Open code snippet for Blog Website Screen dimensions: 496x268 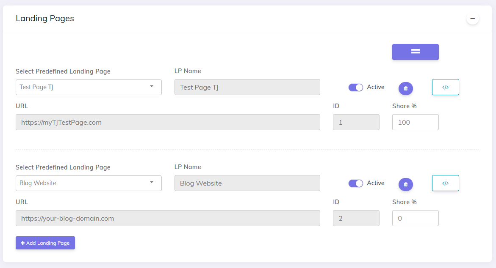(x=445, y=183)
